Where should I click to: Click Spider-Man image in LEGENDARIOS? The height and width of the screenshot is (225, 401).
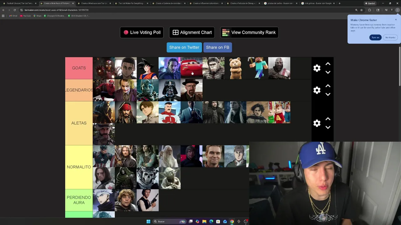tap(104, 90)
